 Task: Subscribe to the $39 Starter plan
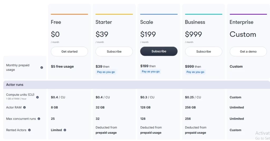coord(114,52)
